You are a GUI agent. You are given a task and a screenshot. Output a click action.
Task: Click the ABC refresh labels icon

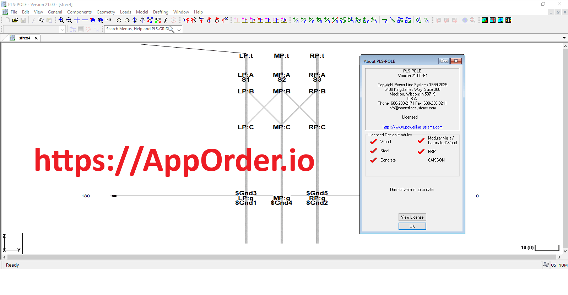pyautogui.click(x=419, y=20)
